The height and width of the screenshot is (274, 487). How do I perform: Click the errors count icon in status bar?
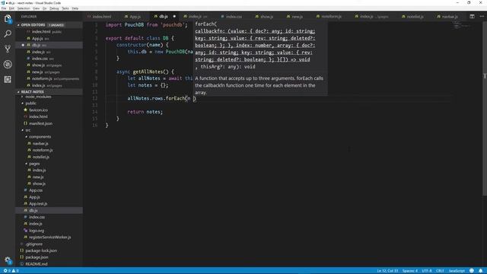(x=5, y=271)
